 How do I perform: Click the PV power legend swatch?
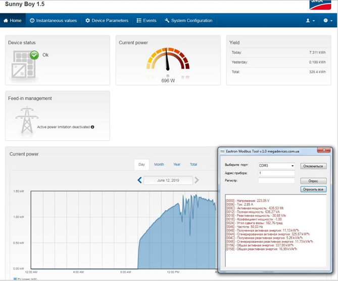click(15, 279)
